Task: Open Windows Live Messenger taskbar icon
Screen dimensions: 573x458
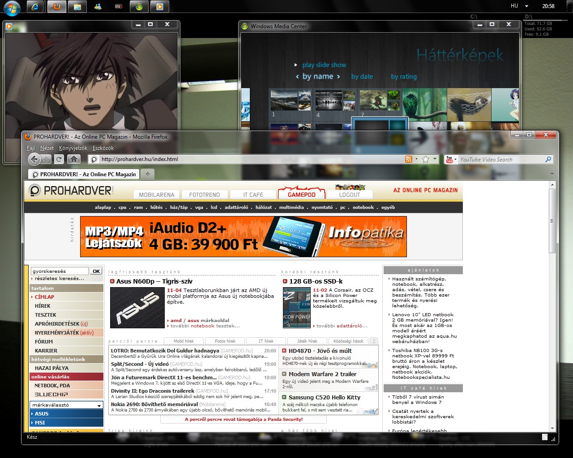Action: pos(98,6)
